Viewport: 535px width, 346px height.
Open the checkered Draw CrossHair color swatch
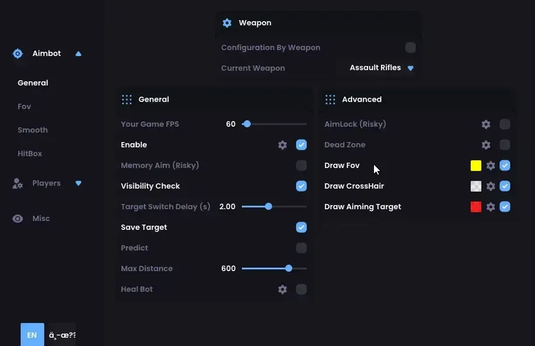476,186
